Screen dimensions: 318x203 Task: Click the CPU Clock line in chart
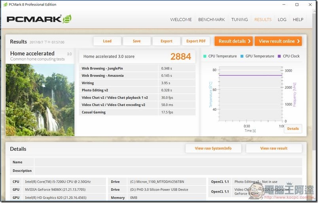coord(250,75)
